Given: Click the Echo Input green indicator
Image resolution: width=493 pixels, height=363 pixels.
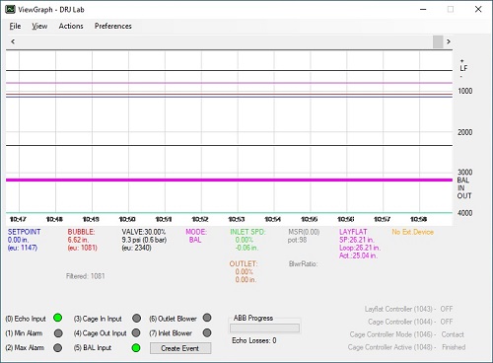Looking at the screenshot, I should (x=58, y=318).
